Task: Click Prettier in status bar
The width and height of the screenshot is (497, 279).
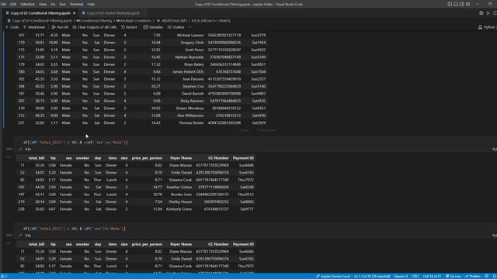Action: point(473,276)
